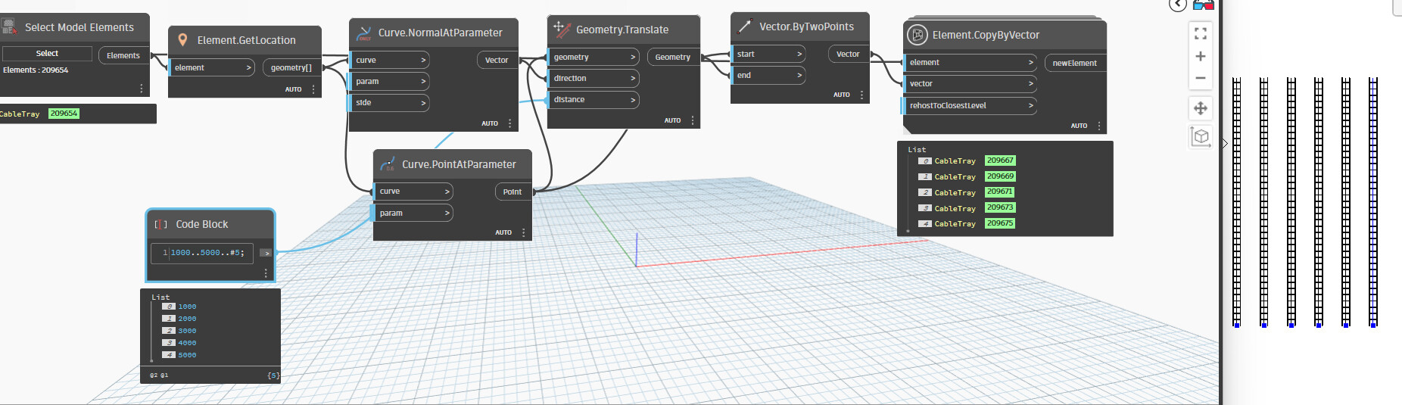Select the rightmost cable tray in Revit view
The image size is (1402, 405).
(1373, 201)
